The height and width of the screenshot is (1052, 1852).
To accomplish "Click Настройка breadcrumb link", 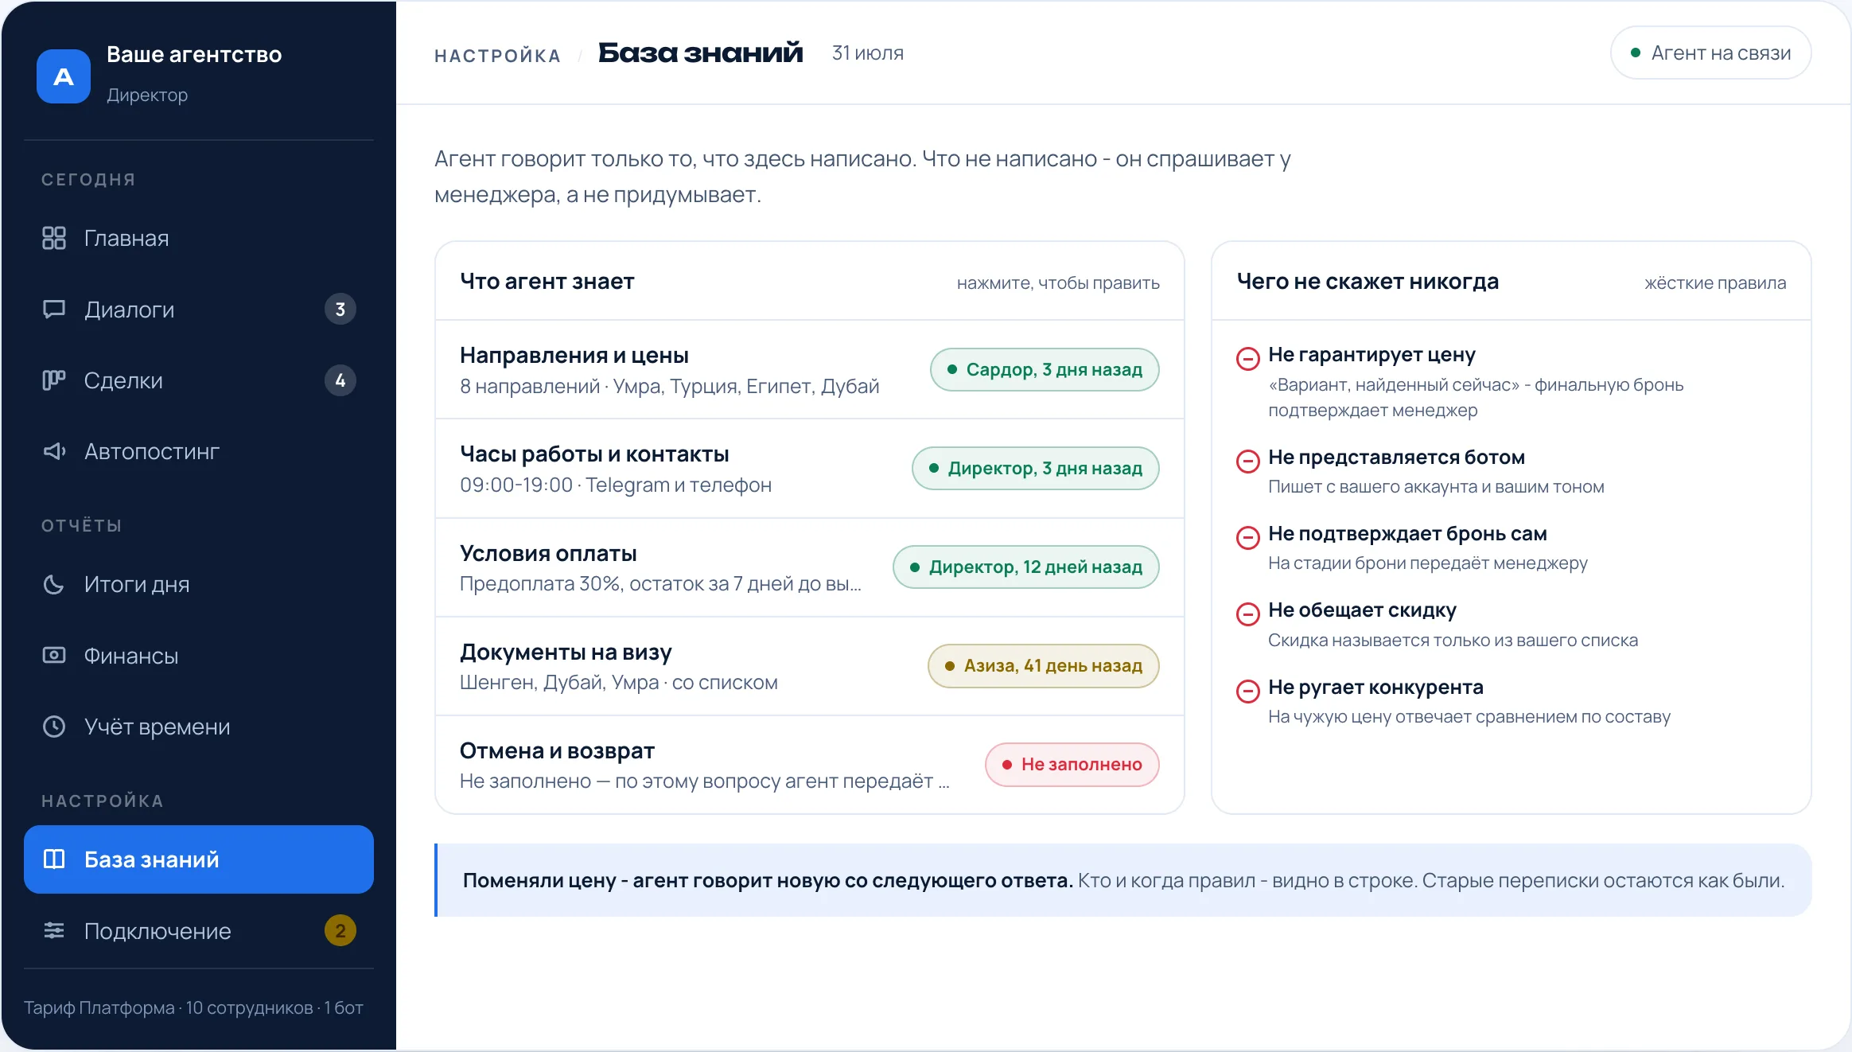I will (x=497, y=56).
